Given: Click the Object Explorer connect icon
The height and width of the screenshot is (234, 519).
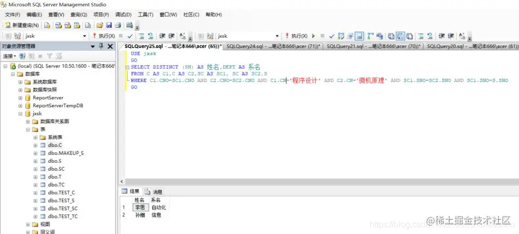Looking at the screenshot, I should point(22,56).
